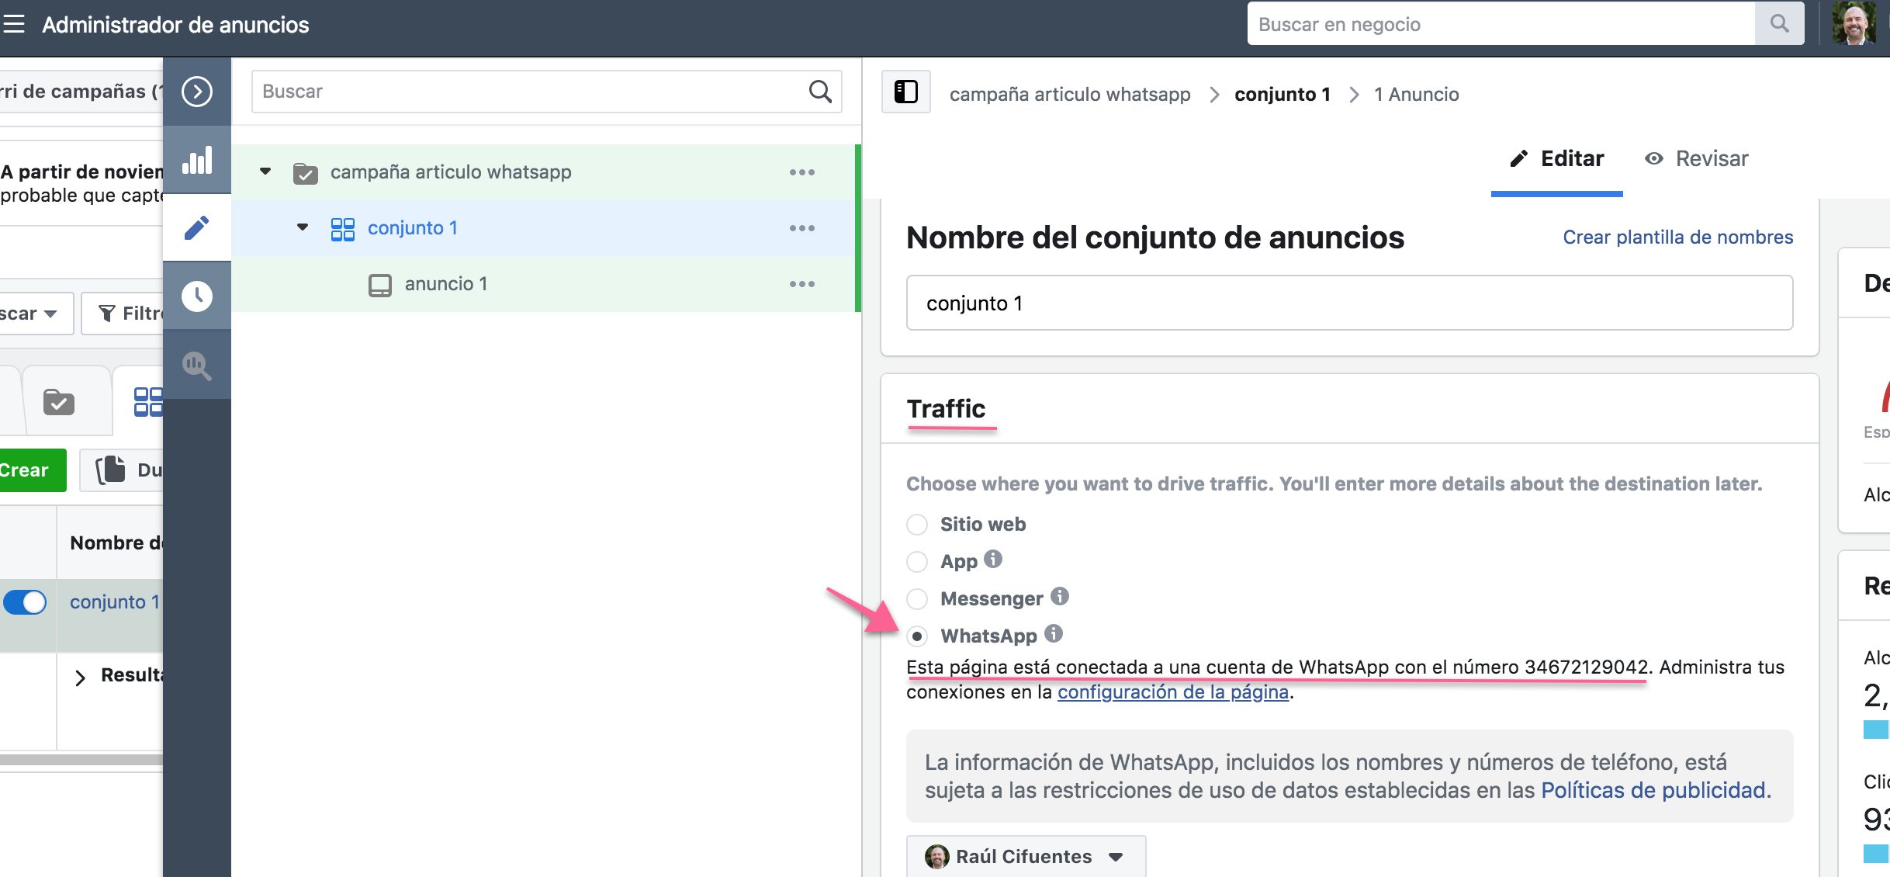
Task: Click the horizontal scrollbar in left table
Action: tap(81, 760)
